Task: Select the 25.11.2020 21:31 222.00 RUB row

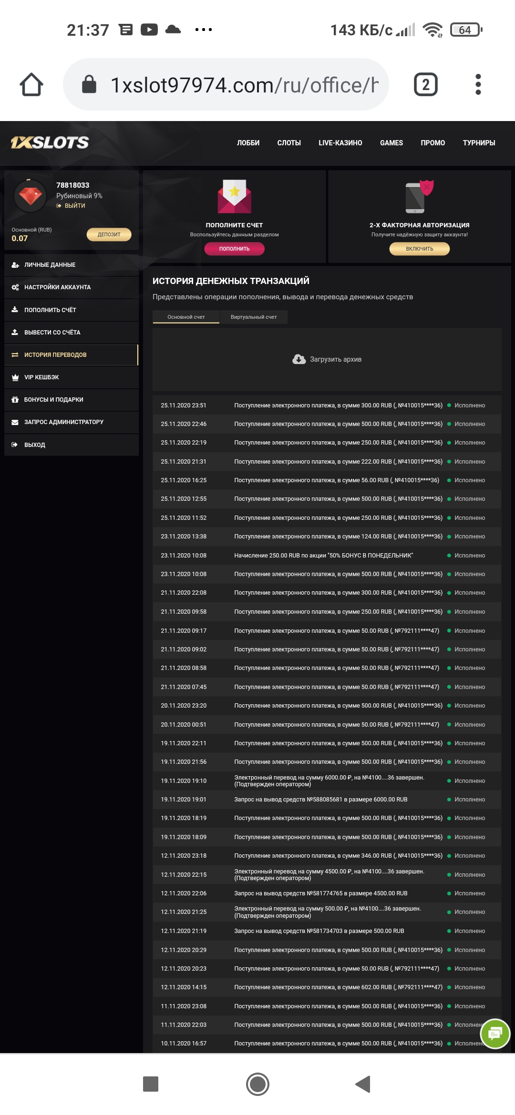Action: (327, 462)
